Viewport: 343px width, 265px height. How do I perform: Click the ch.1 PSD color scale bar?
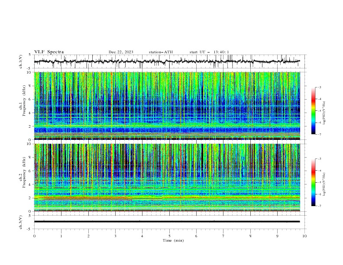pos(314,111)
